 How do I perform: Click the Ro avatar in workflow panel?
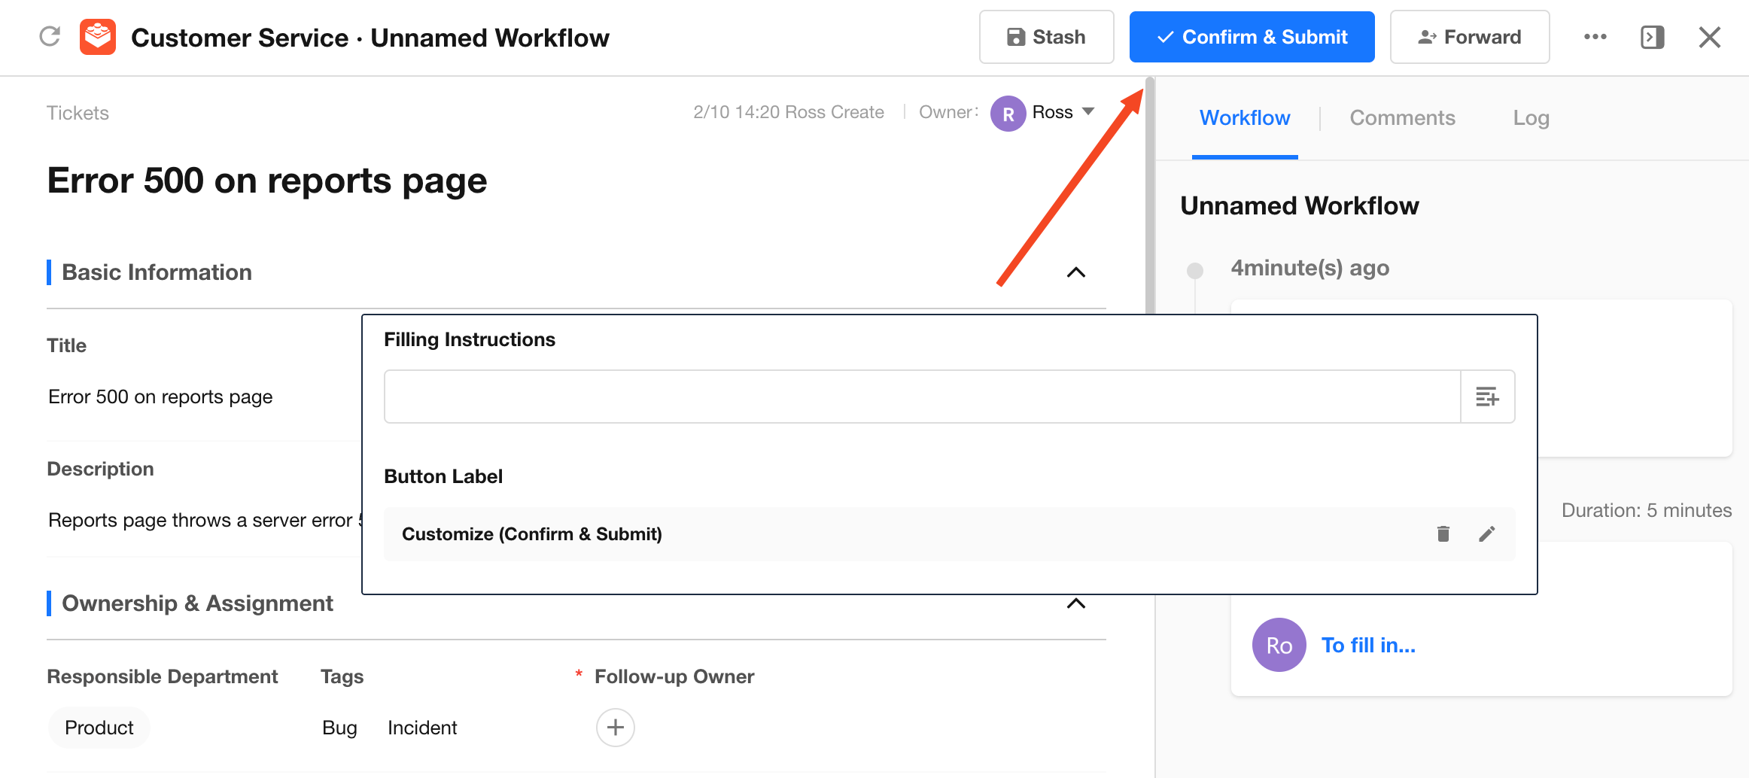(x=1279, y=645)
